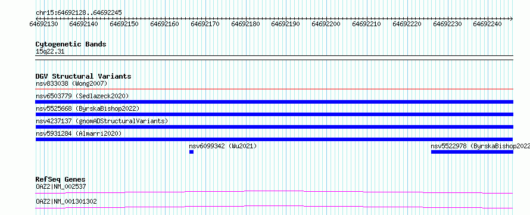Click the short blue nsv5522978 variant bar
This screenshot has height=215, width=530.
pyautogui.click(x=472, y=152)
